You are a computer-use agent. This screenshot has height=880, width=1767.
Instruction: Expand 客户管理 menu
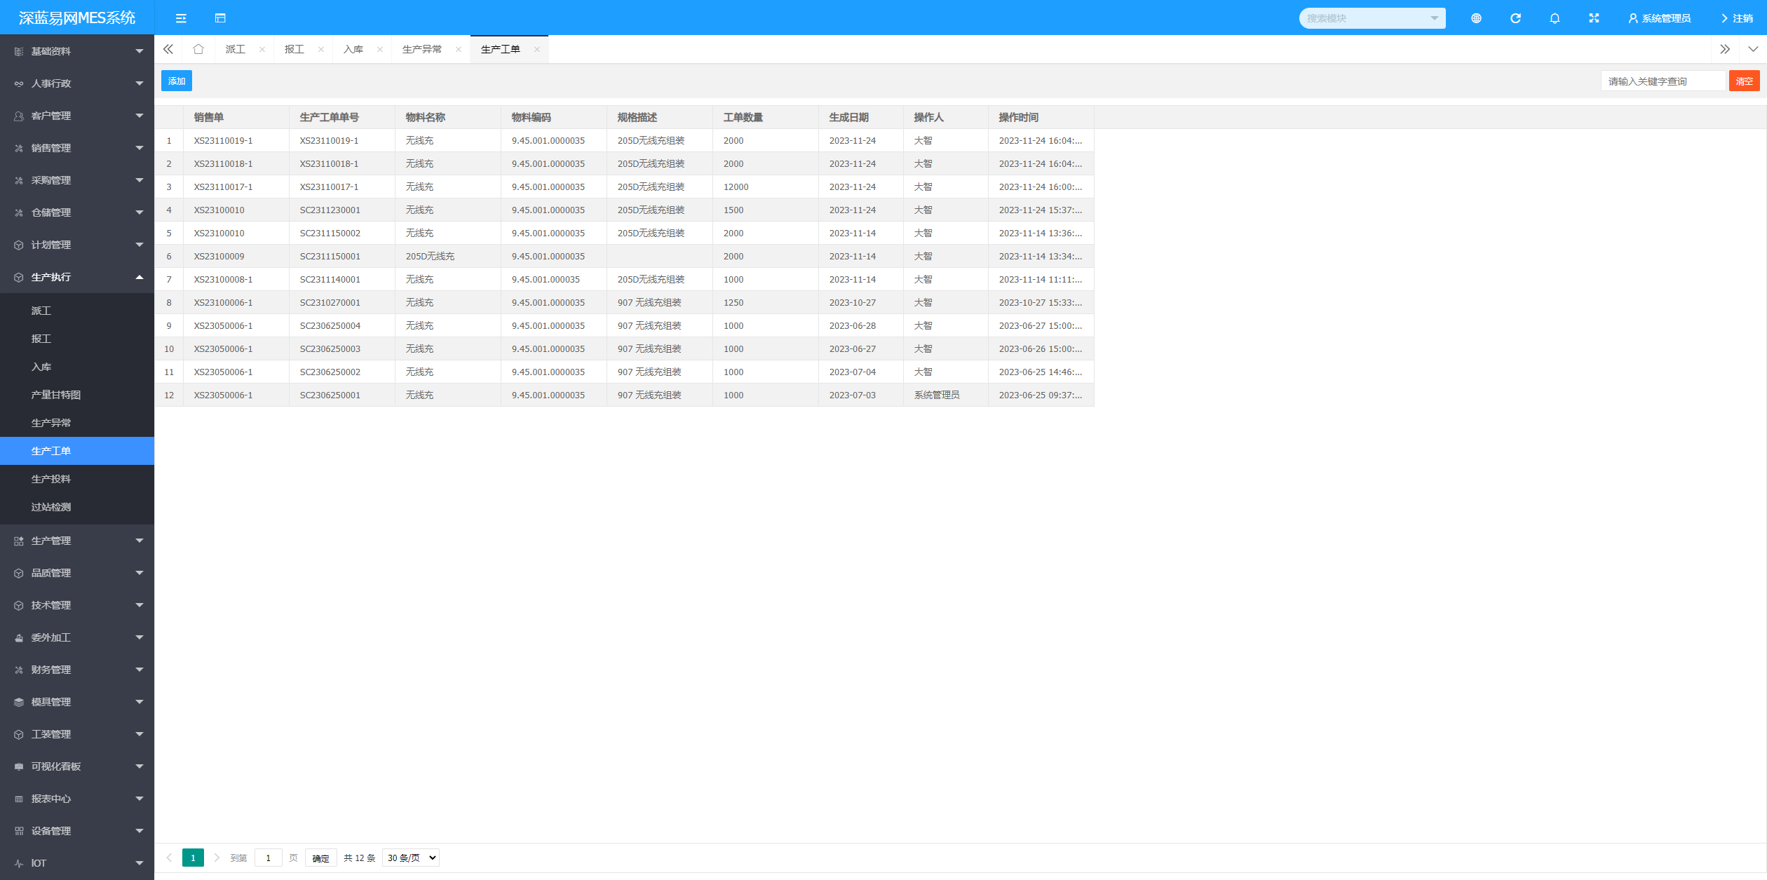point(77,116)
